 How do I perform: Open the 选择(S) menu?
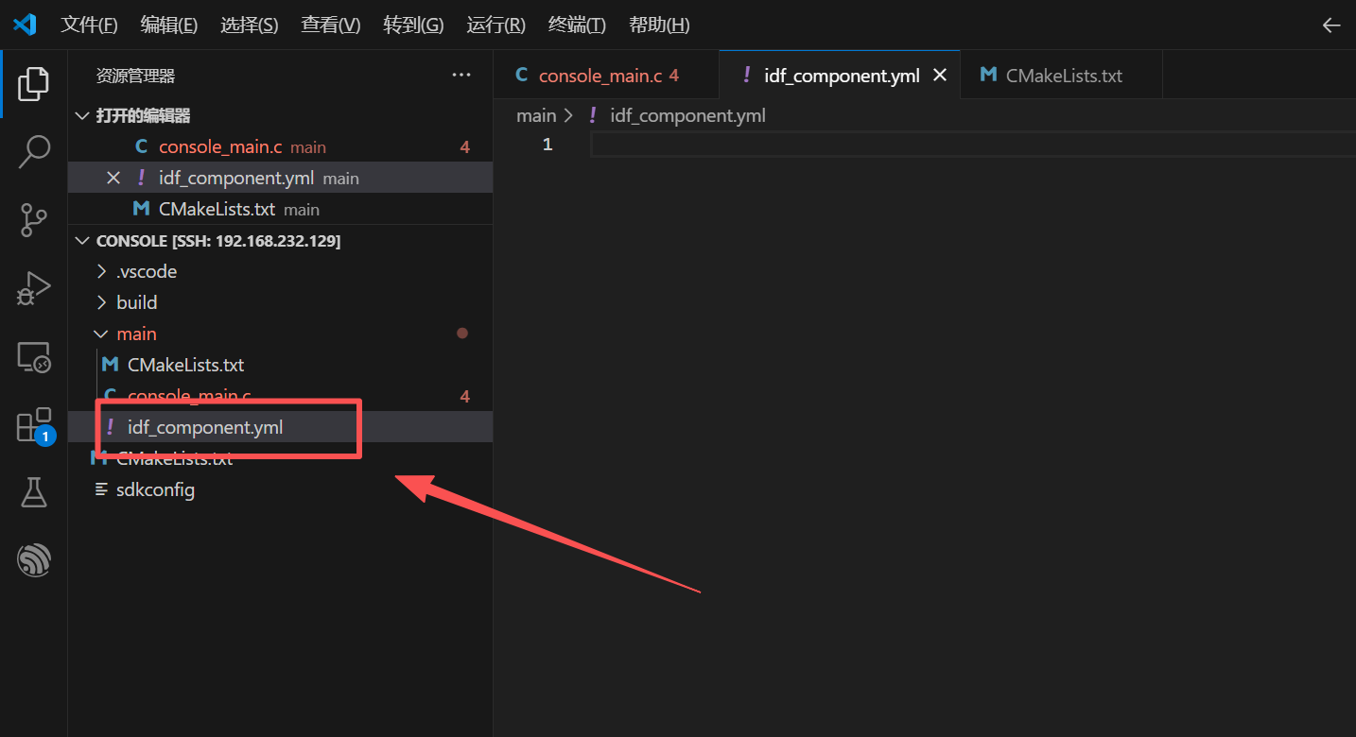(x=250, y=26)
